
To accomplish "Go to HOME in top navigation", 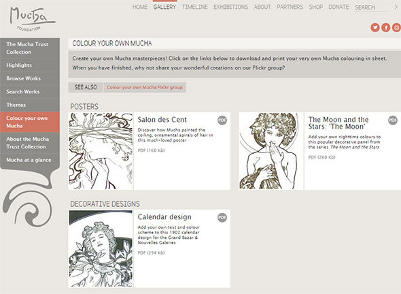I will (x=140, y=7).
